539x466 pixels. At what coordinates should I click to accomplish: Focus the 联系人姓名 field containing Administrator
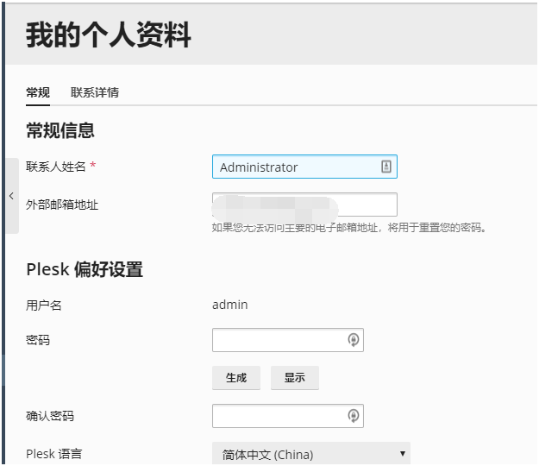[x=304, y=167]
